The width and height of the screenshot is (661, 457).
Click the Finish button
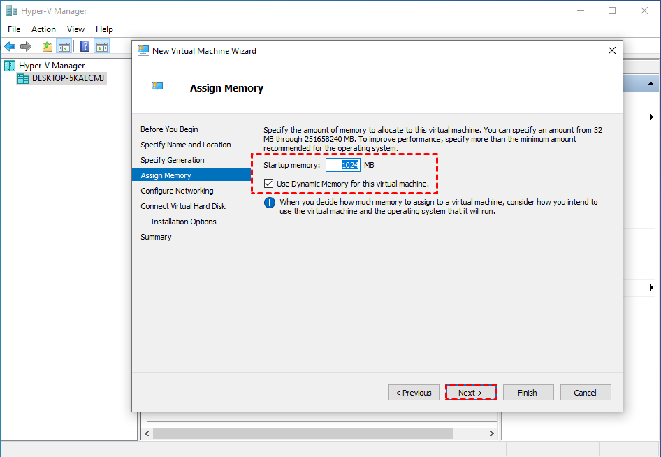pos(528,393)
